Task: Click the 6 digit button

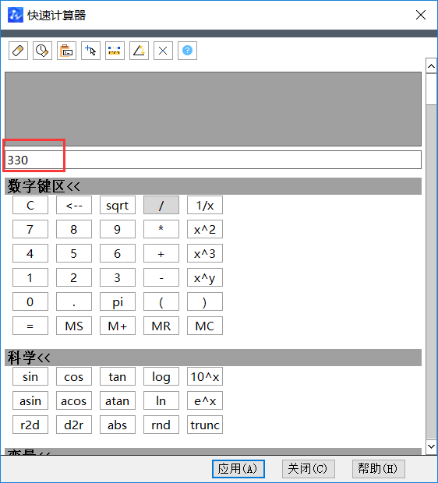Action: [118, 253]
